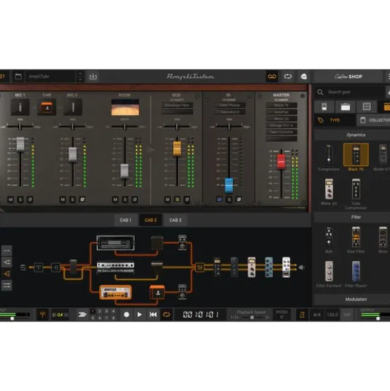Viewport: 390px width, 391px height.
Task: Click the Playback Speed slider
Action: (x=253, y=318)
